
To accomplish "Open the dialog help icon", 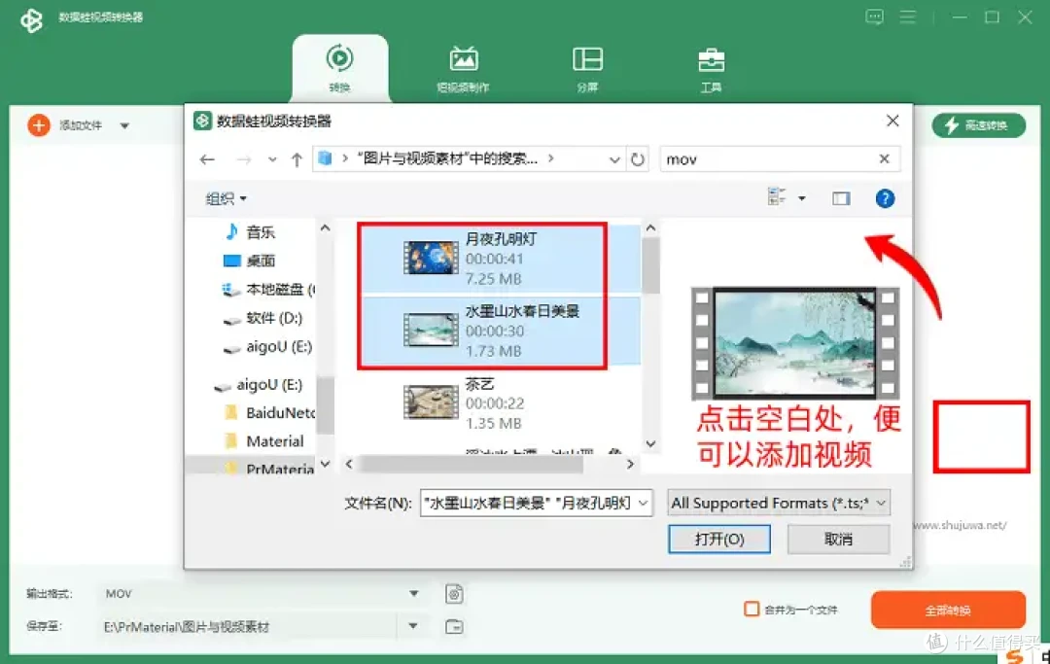I will (885, 198).
